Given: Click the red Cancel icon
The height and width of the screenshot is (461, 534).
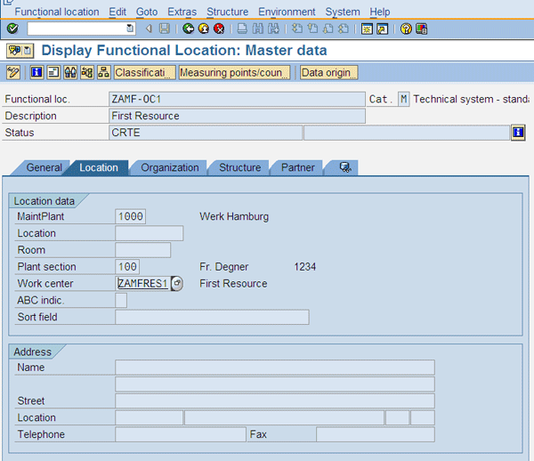Looking at the screenshot, I should click(x=219, y=28).
